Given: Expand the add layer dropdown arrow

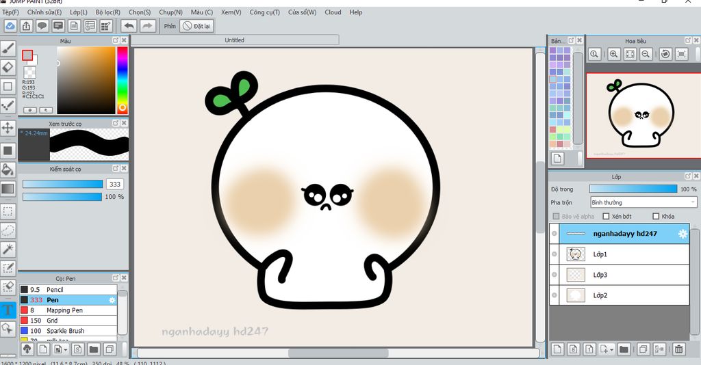Looking at the screenshot, I should pyautogui.click(x=611, y=349).
